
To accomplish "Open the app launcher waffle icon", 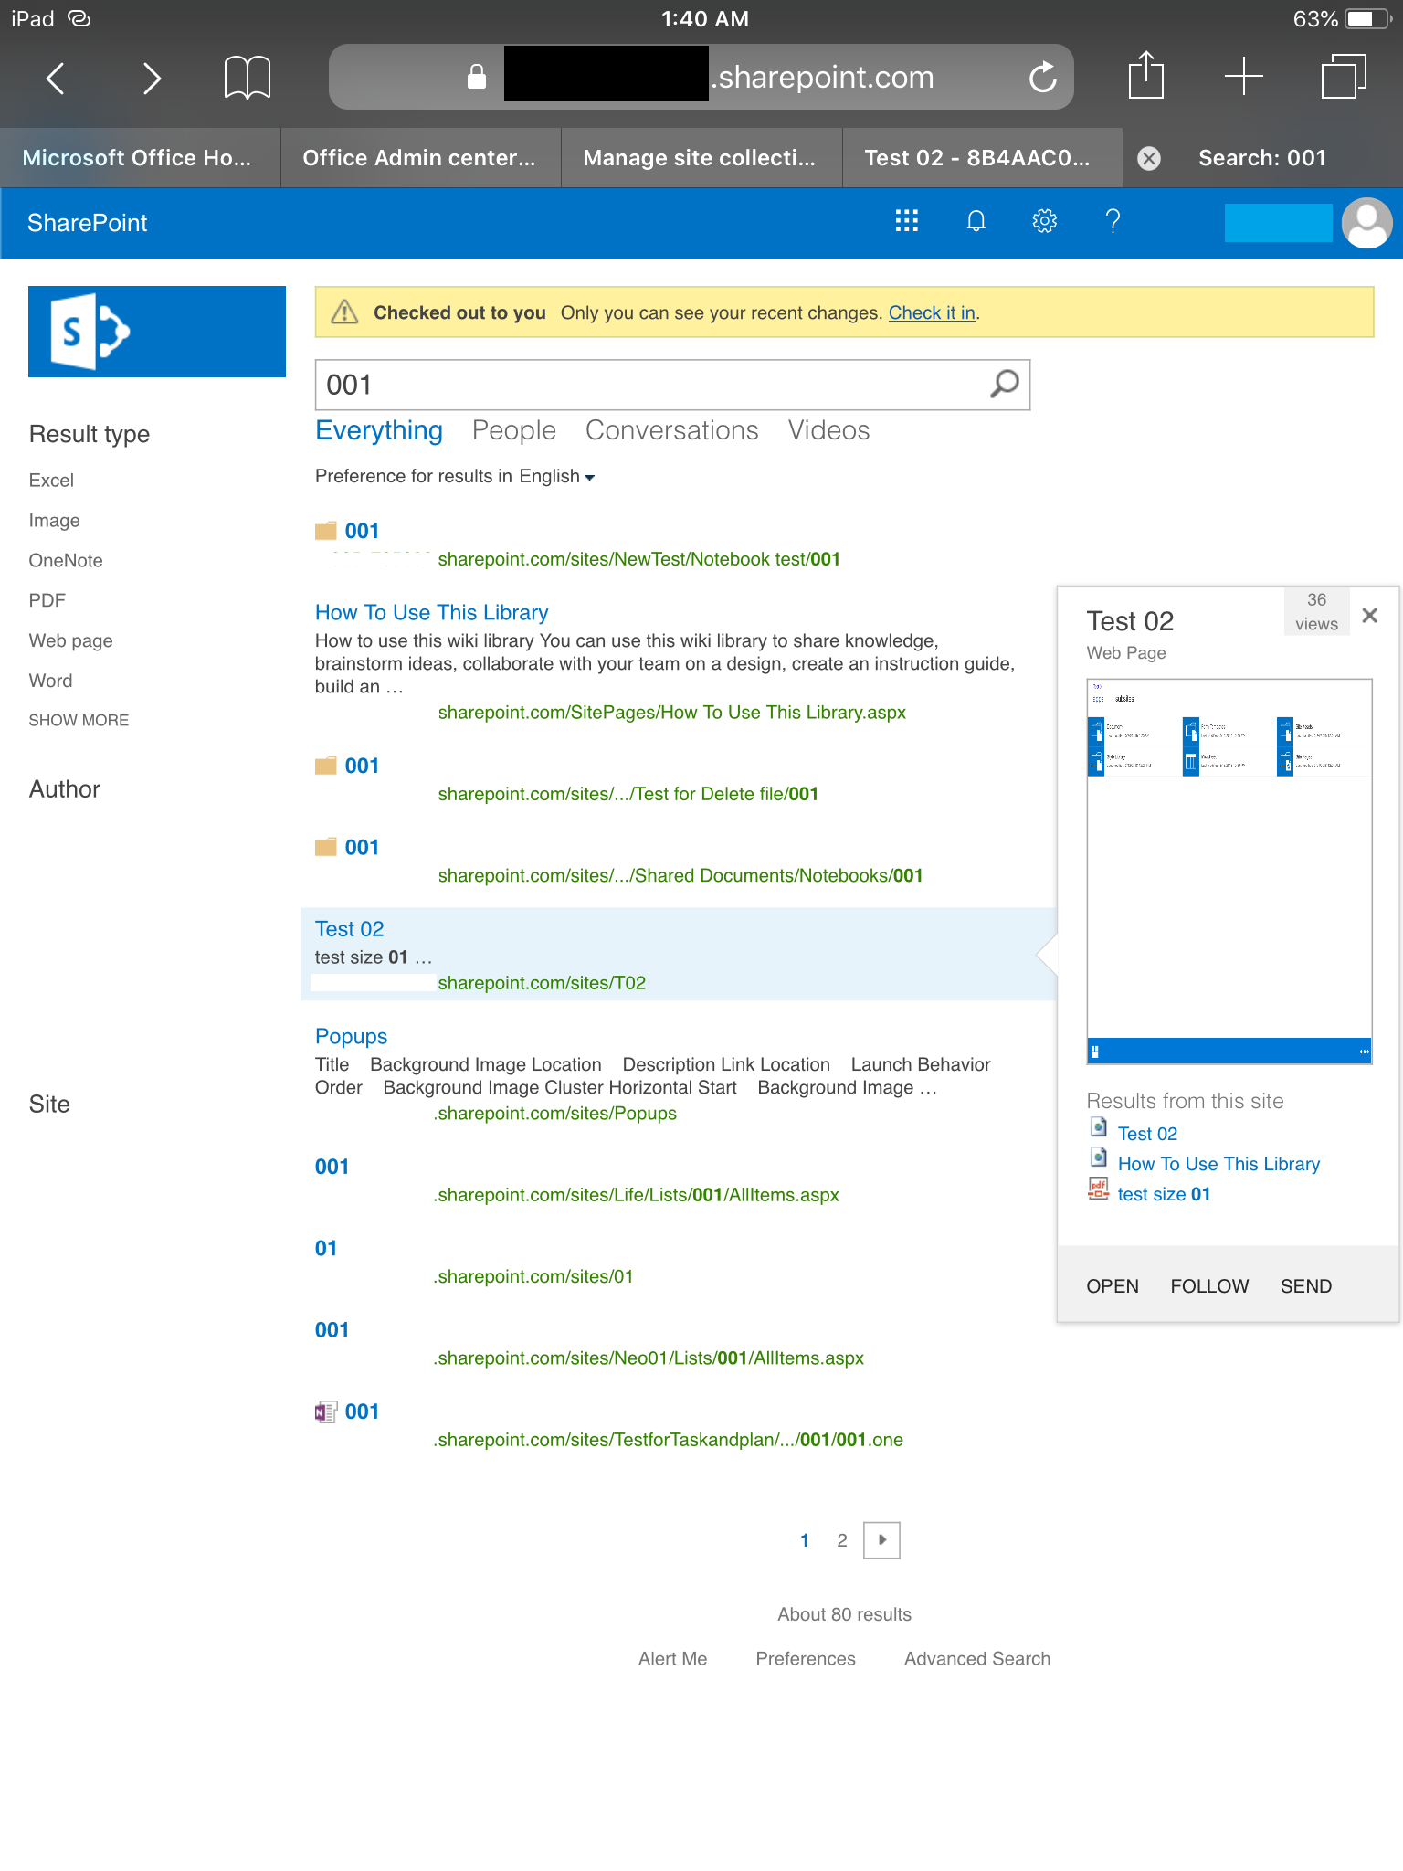I will (907, 221).
